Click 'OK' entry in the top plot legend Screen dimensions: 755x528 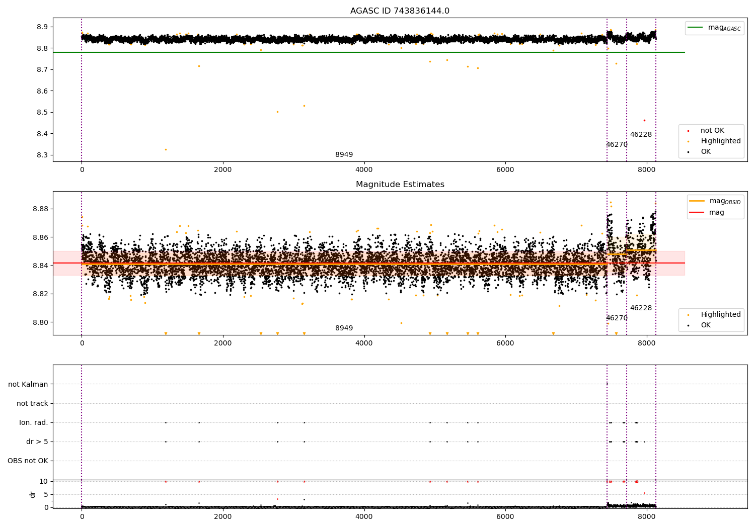[x=706, y=152]
